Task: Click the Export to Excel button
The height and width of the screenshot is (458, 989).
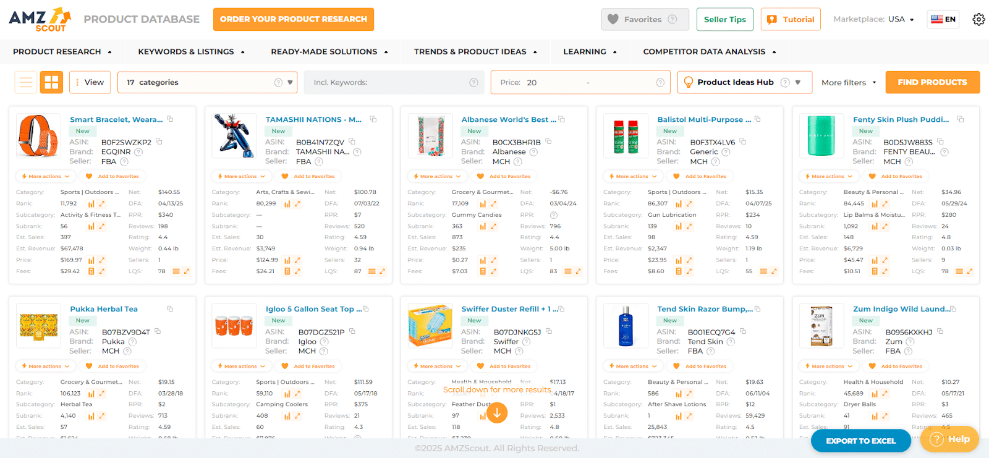Action: click(860, 441)
